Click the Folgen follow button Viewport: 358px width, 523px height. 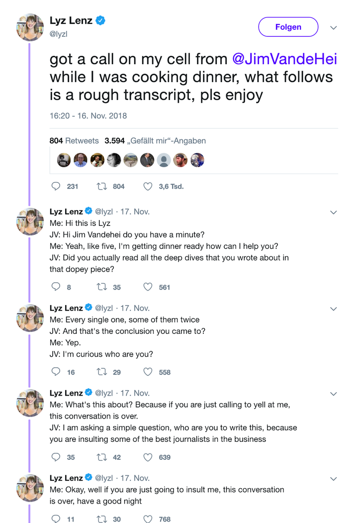pos(288,27)
